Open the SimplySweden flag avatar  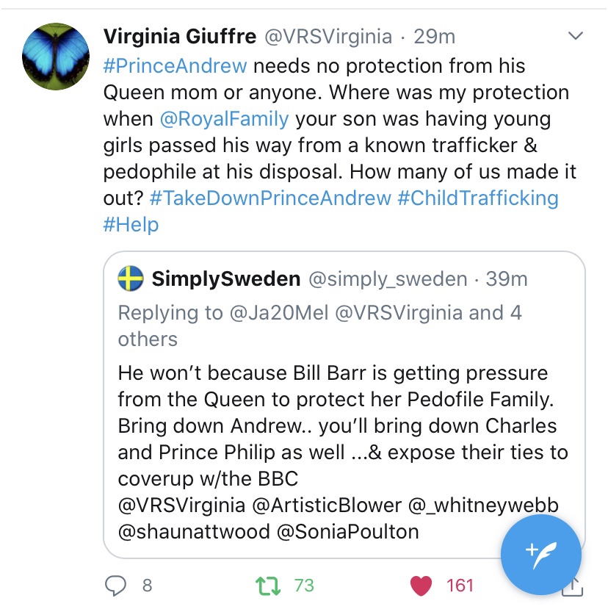coord(131,279)
